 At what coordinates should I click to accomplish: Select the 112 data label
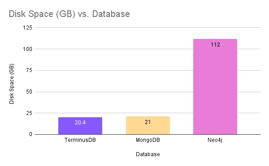[x=215, y=45]
